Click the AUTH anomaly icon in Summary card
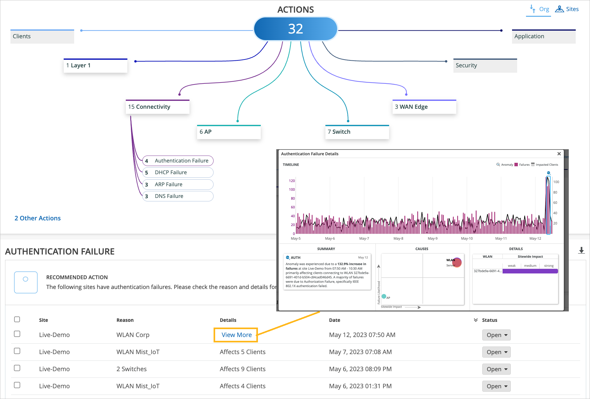 pos(288,258)
